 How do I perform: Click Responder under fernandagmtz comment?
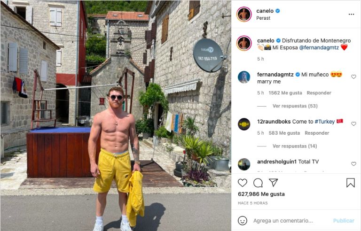[319, 92]
